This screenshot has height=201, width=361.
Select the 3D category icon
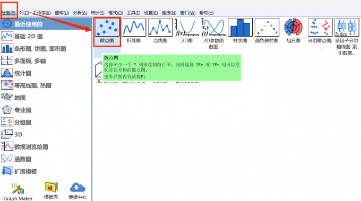7,134
